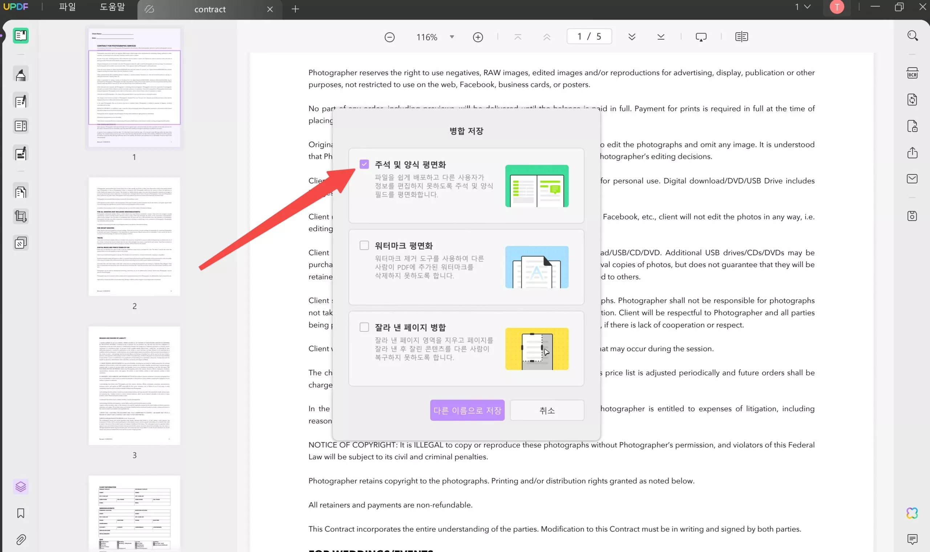Uncheck 주석 및 양식 평면화 checkbox
The width and height of the screenshot is (930, 552).
click(364, 164)
